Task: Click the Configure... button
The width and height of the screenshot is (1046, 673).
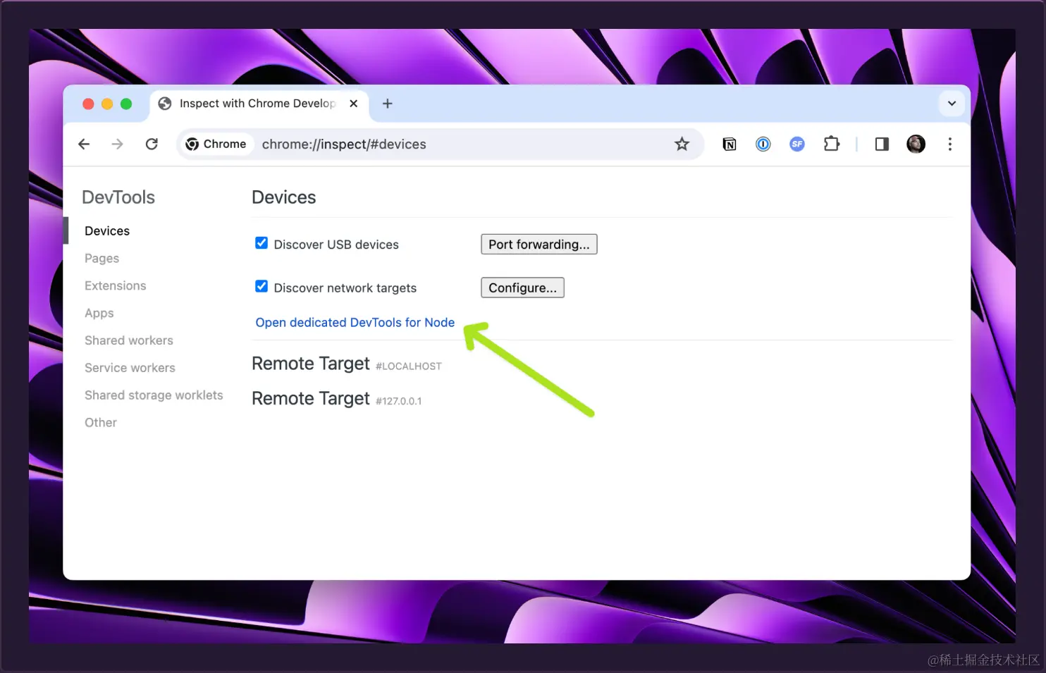Action: pyautogui.click(x=522, y=288)
